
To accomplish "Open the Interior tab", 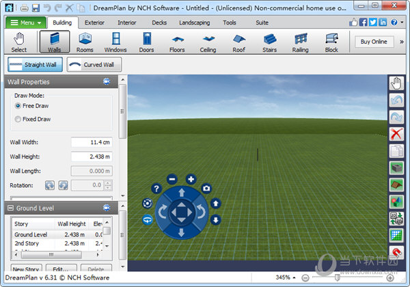I will (x=126, y=23).
